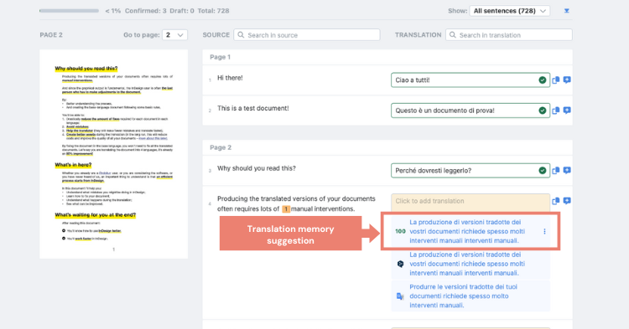Screen dimensions: 629x329
Task: Focus the Search in source field
Action: point(307,35)
